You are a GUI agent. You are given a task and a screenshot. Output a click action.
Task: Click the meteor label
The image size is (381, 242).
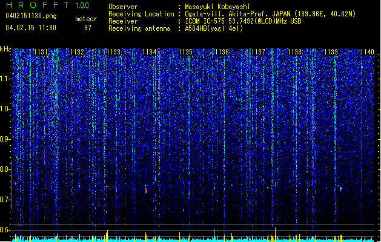pos(86,19)
